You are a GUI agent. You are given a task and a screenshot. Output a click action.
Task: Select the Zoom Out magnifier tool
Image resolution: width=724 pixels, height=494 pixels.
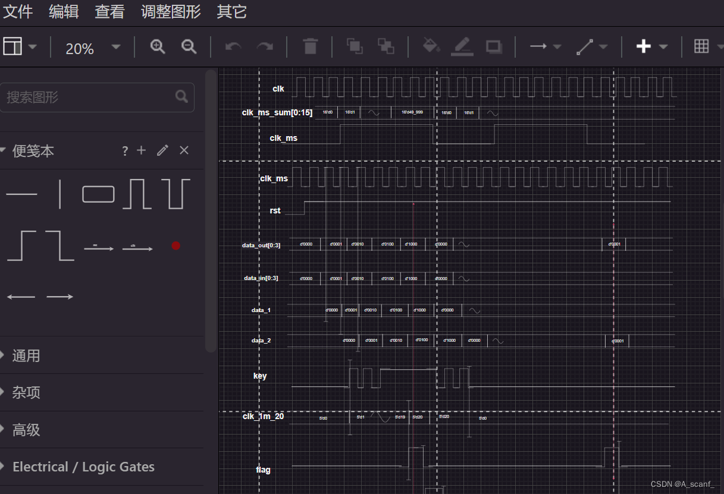click(x=189, y=46)
